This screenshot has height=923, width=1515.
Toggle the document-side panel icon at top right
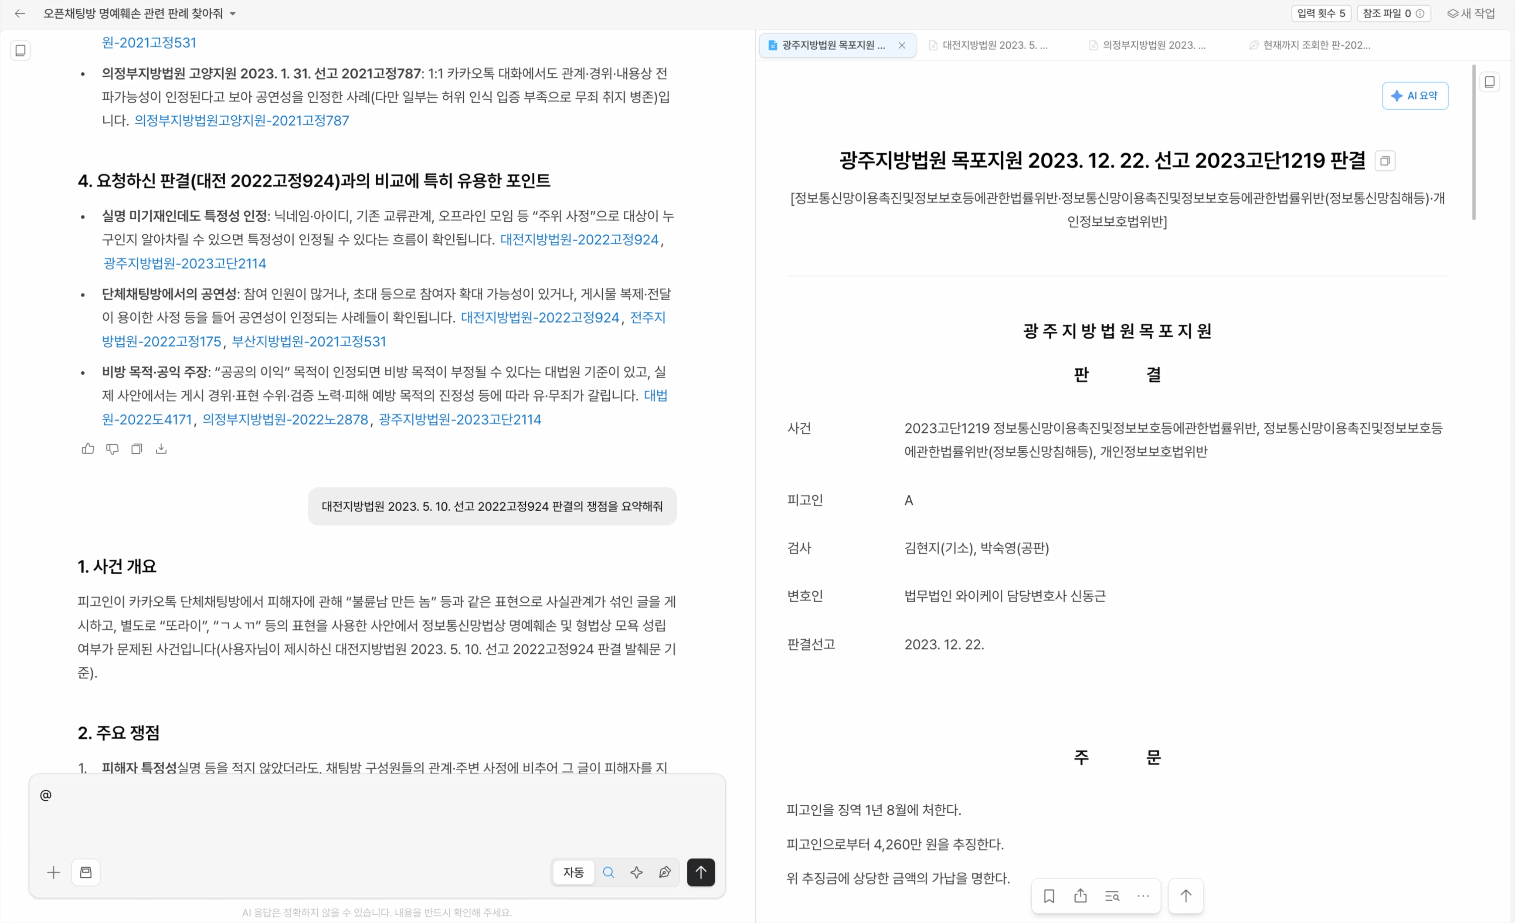coord(1489,82)
